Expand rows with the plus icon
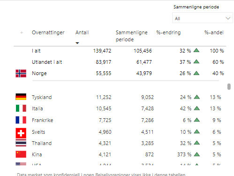234x176 pixels. 22,32
